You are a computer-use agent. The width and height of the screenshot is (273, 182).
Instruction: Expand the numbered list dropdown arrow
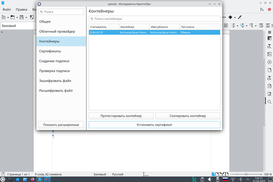pos(247,26)
